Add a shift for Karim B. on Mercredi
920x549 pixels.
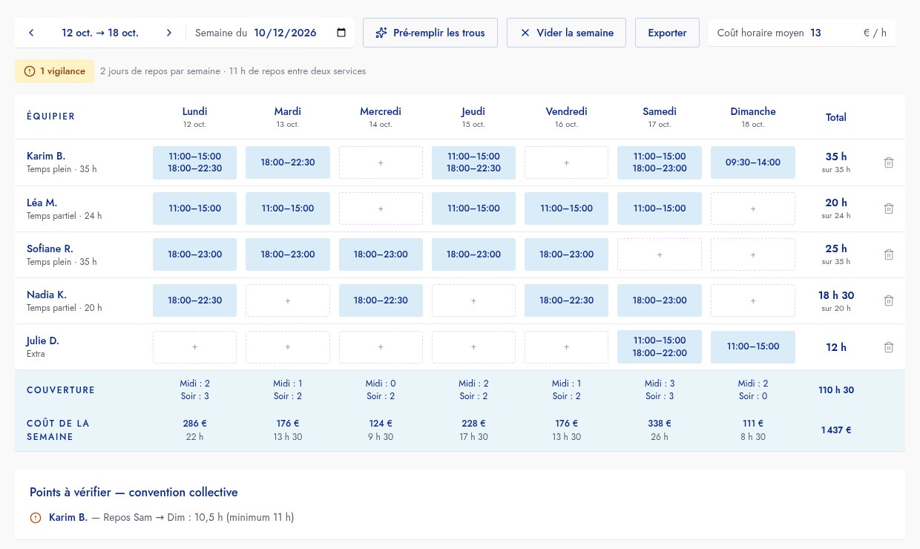pyautogui.click(x=381, y=162)
